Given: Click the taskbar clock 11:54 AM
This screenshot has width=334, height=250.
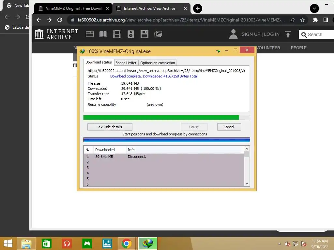Looking at the screenshot, I should [x=320, y=241].
